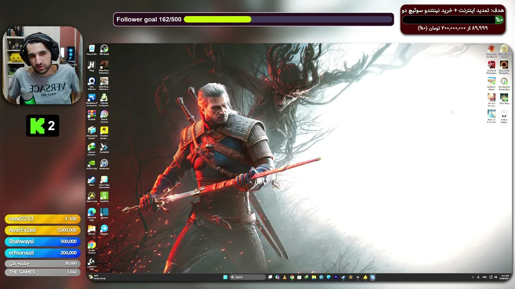Select the Steam desktop shortcut
Viewport: 515px width, 289px height.
(x=92, y=181)
